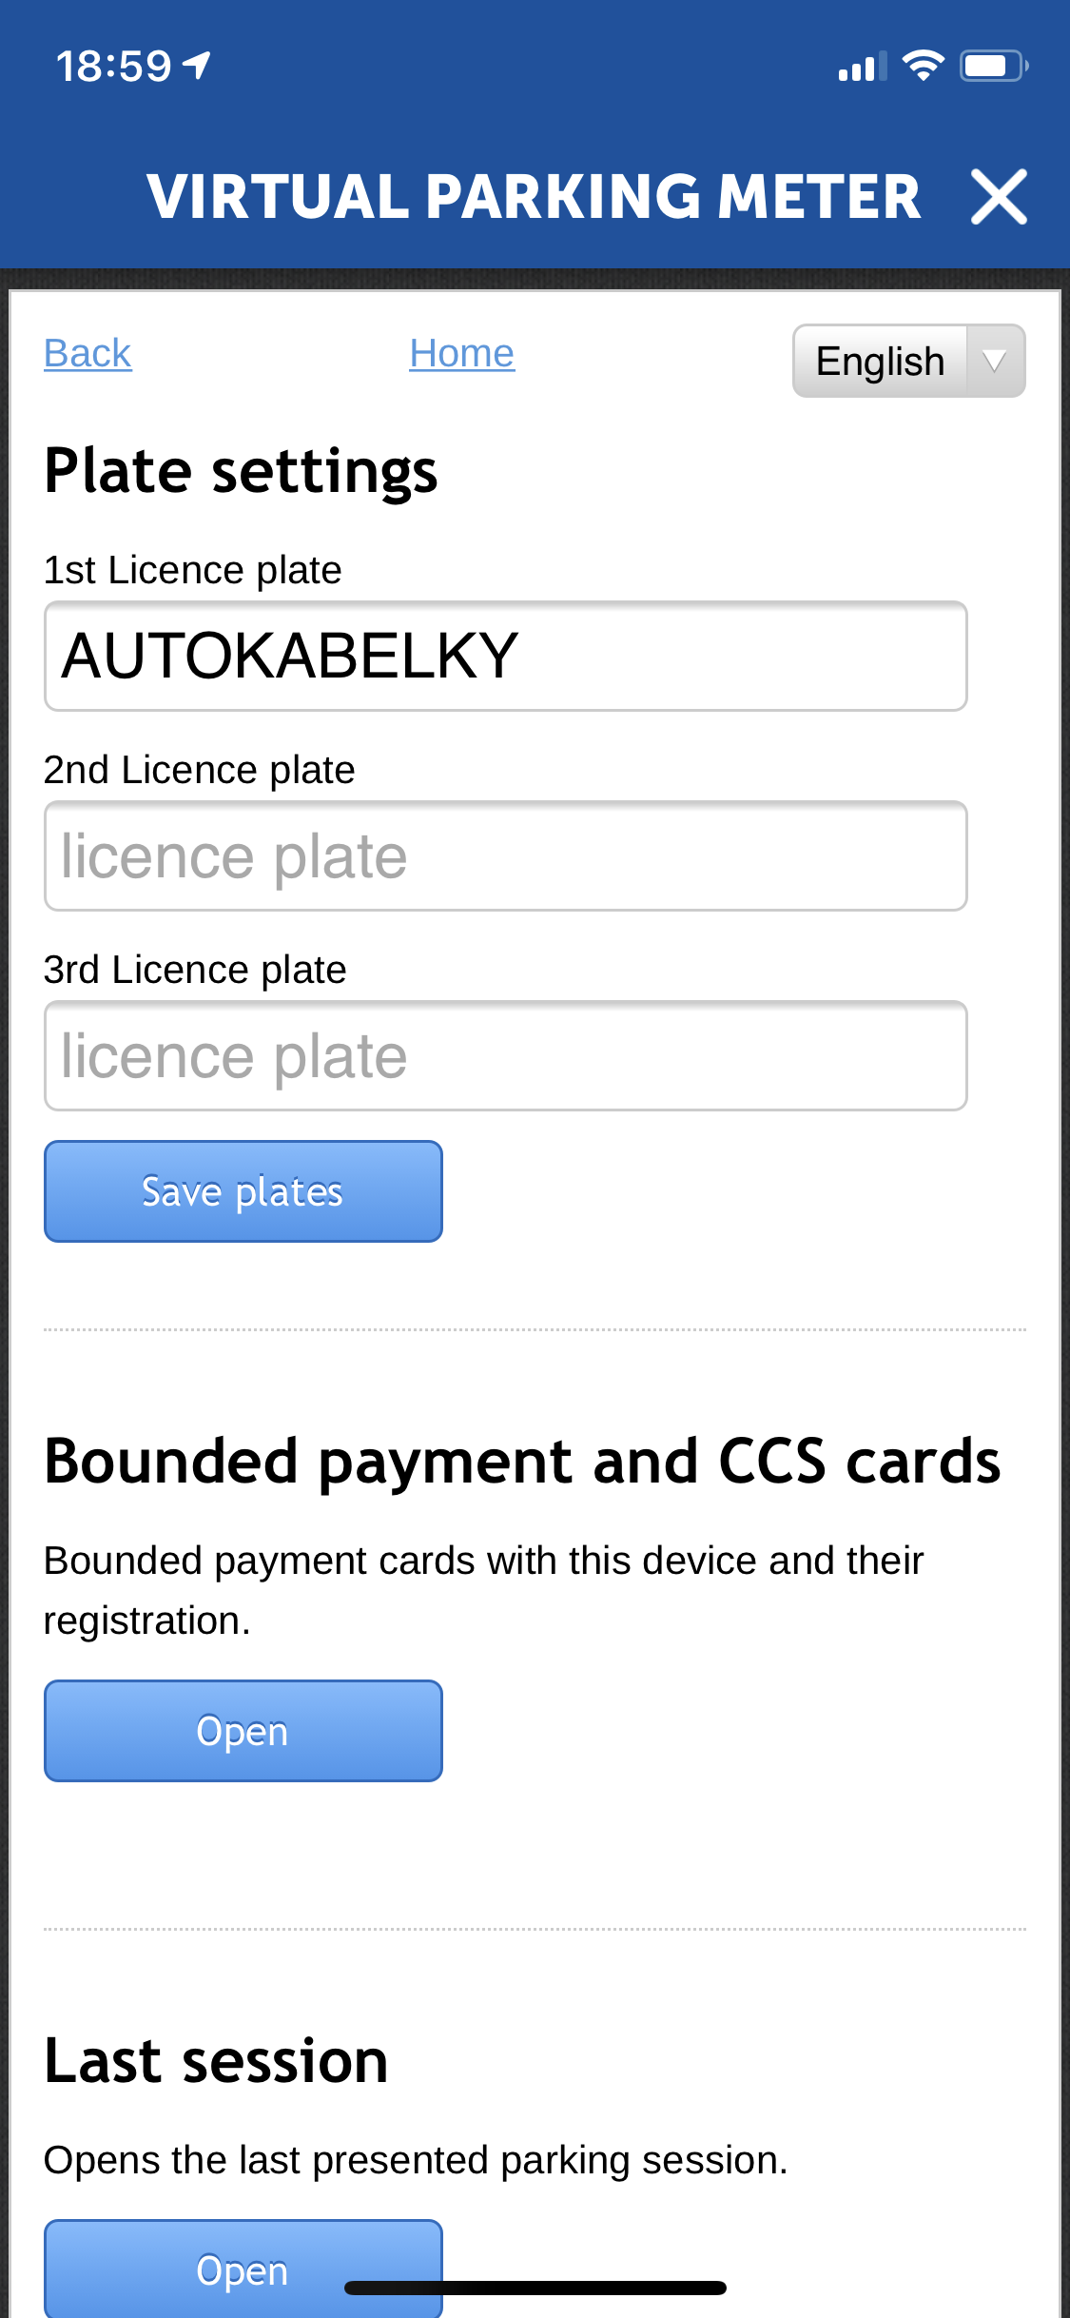The image size is (1070, 2318).
Task: Tap the Plate settings heading
Action: point(241,471)
